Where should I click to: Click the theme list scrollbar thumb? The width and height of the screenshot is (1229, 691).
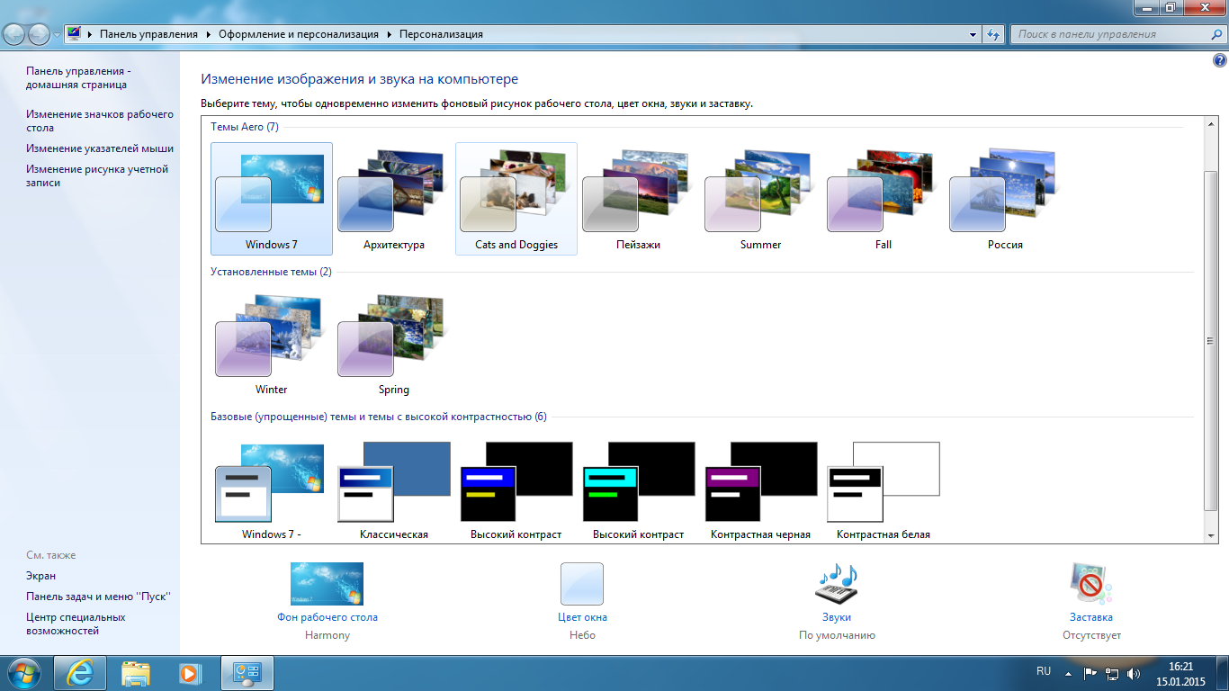pos(1210,342)
